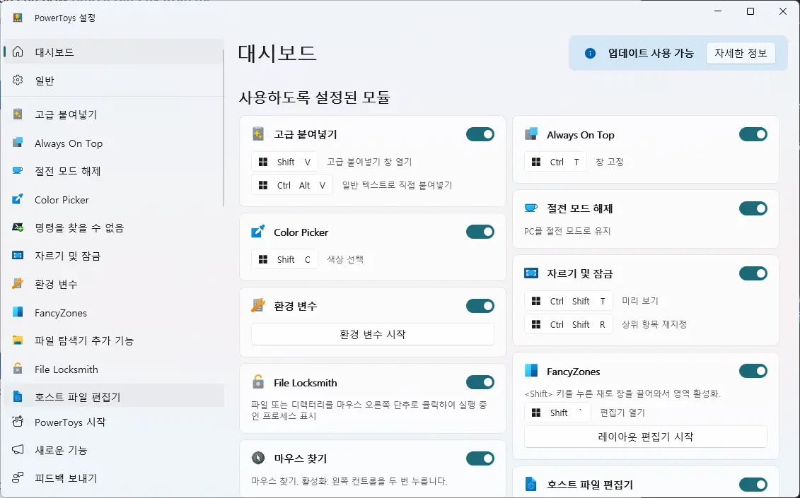Toggle FancyZones module off
The width and height of the screenshot is (800, 498).
(x=753, y=371)
